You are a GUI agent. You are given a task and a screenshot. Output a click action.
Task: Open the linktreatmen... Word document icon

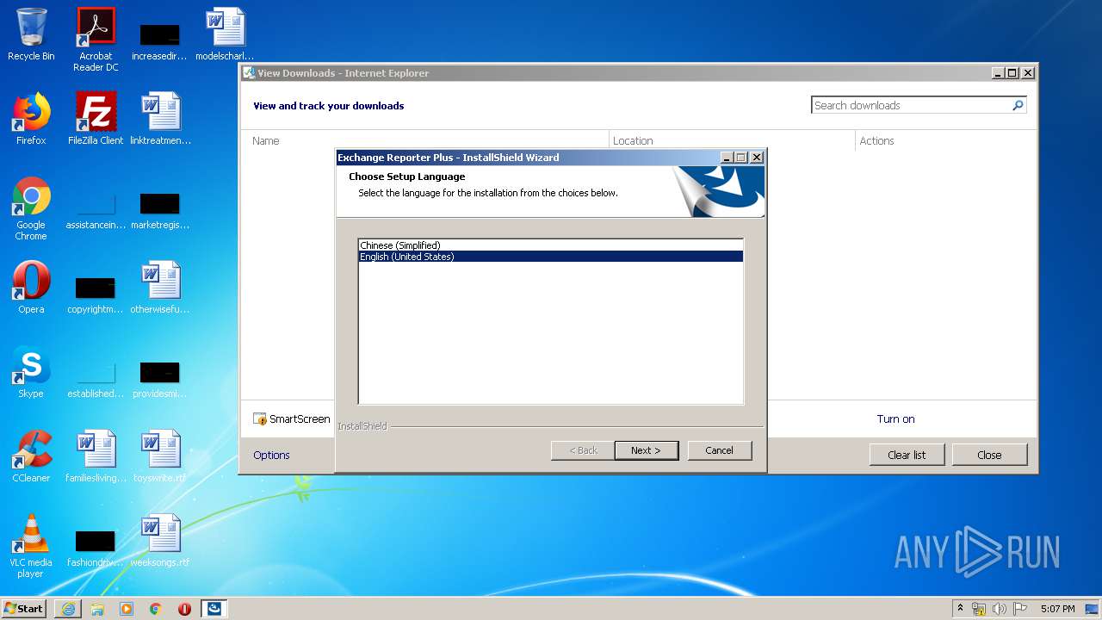[160, 119]
